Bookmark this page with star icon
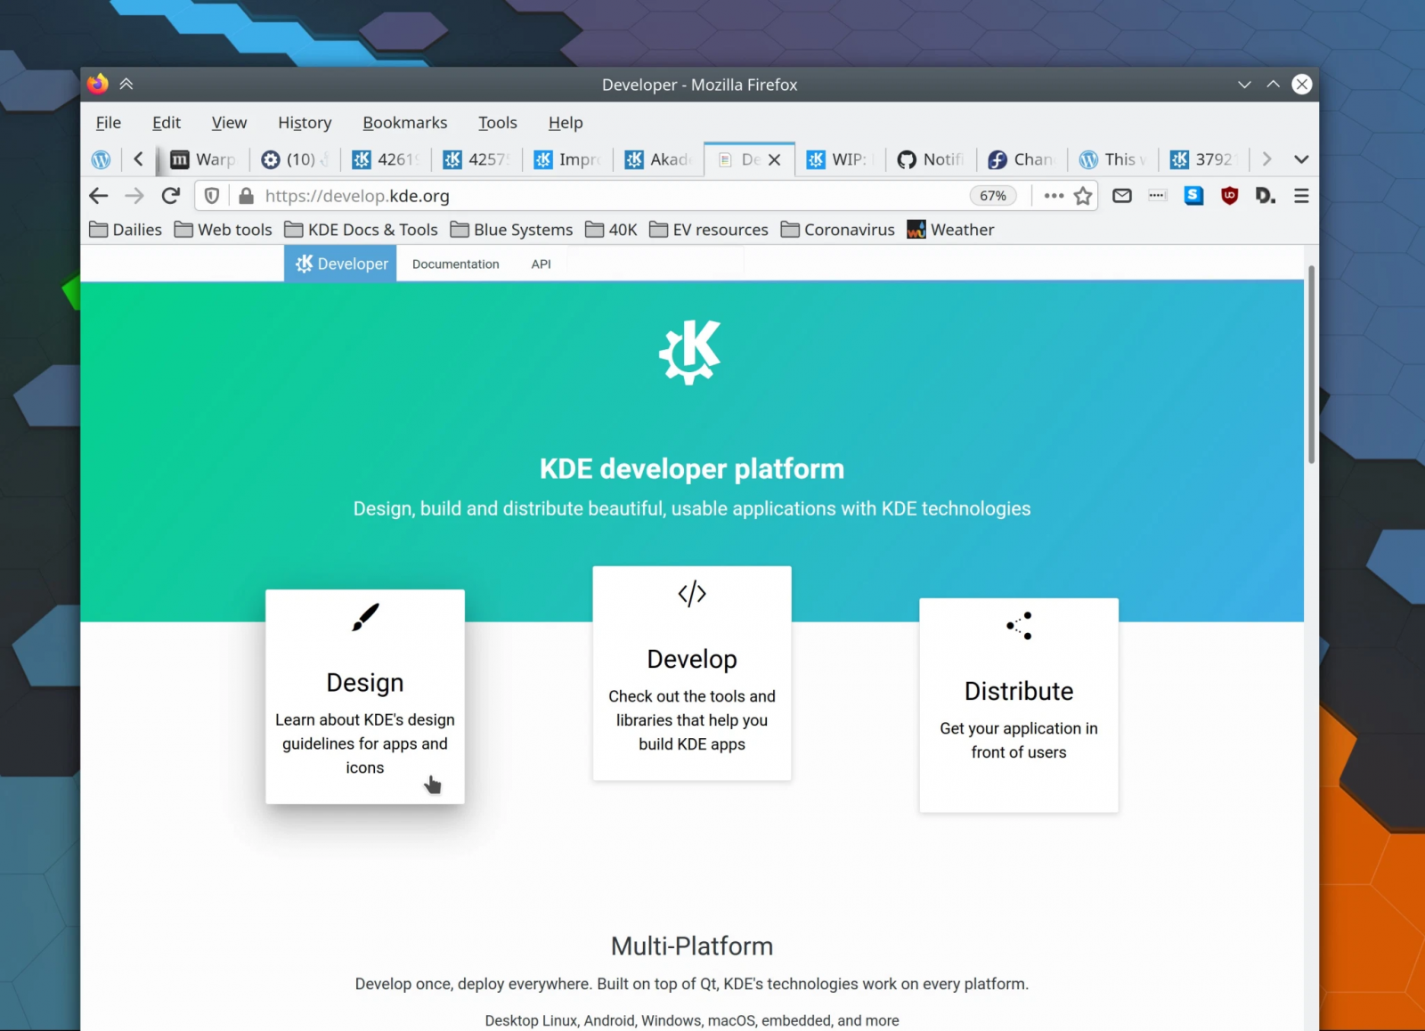The height and width of the screenshot is (1031, 1425). (x=1083, y=196)
